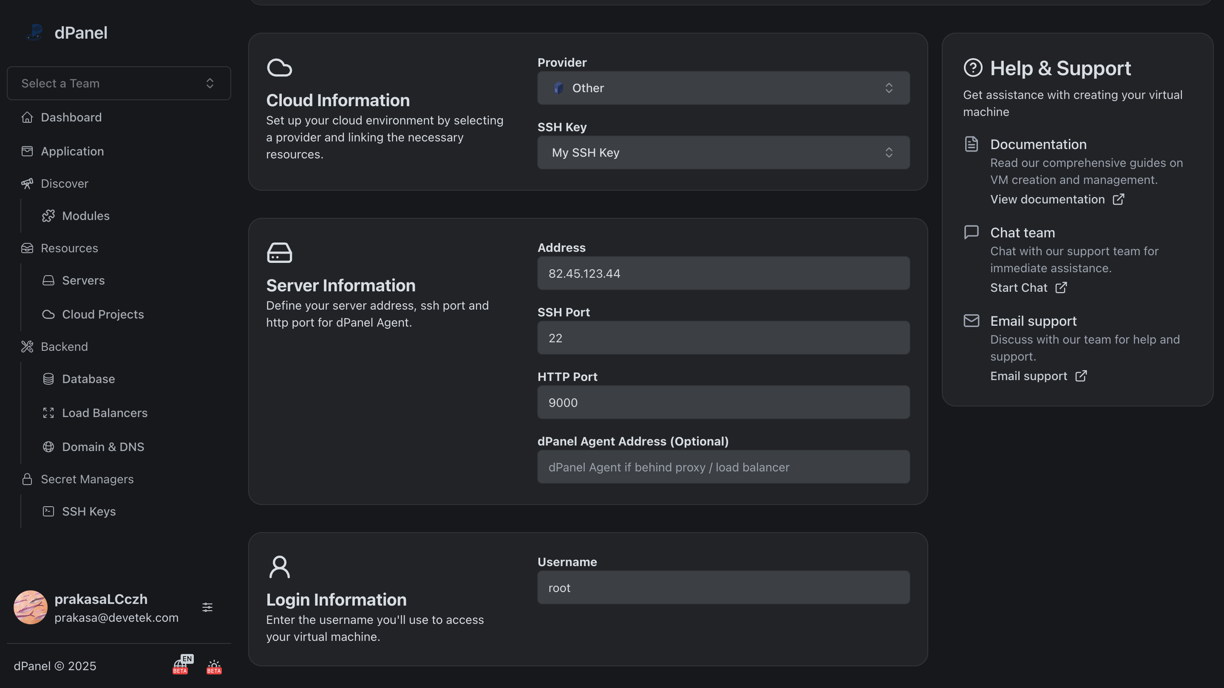Open SSH Keys in sidebar
The height and width of the screenshot is (688, 1224).
point(89,511)
